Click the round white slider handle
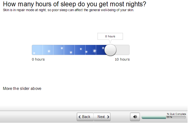The height and width of the screenshot is (124, 189). (110, 50)
